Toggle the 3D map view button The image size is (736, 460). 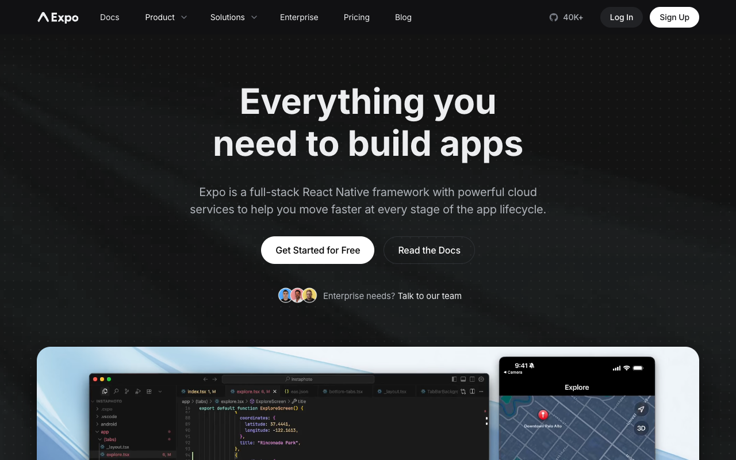click(x=641, y=428)
